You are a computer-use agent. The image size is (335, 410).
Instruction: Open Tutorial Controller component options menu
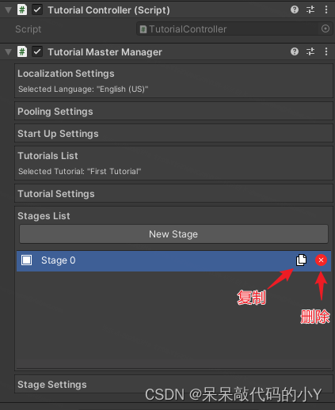tap(326, 9)
